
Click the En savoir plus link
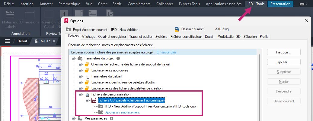pyautogui.click(x=166, y=52)
